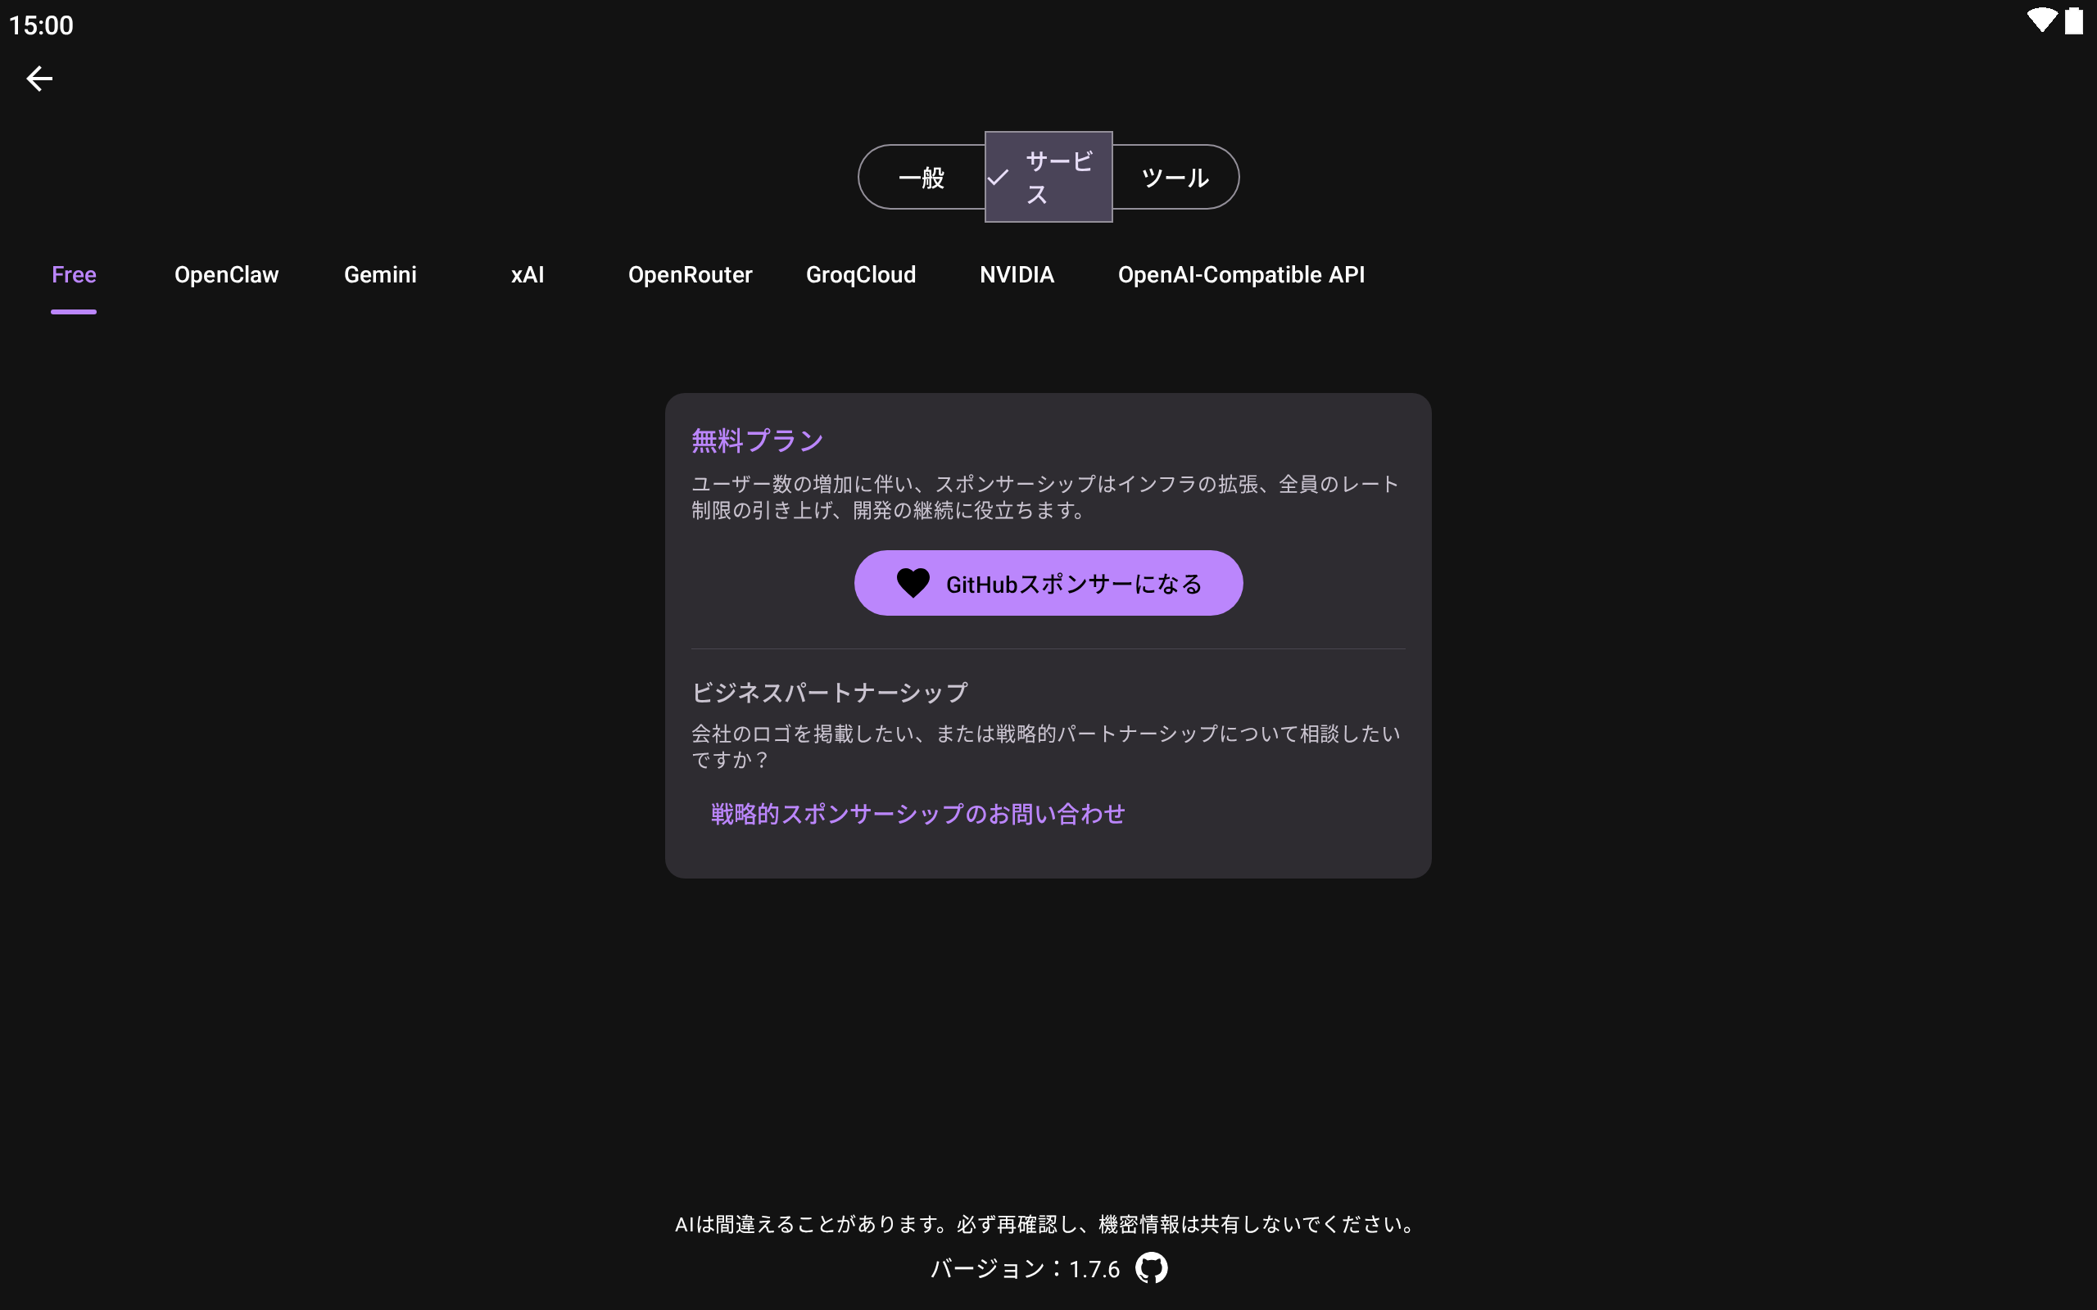2097x1310 pixels.
Task: Select the ツール segment
Action: coord(1175,178)
